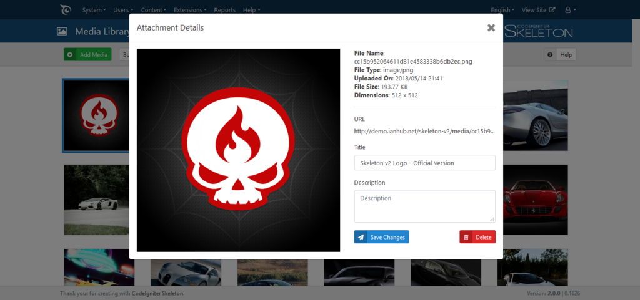Open the Help menu in navbar
This screenshot has width=640, height=300.
click(x=251, y=10)
